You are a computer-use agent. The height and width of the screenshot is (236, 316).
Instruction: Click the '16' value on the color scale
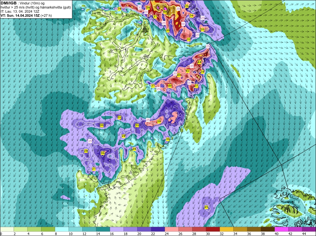click(112, 234)
